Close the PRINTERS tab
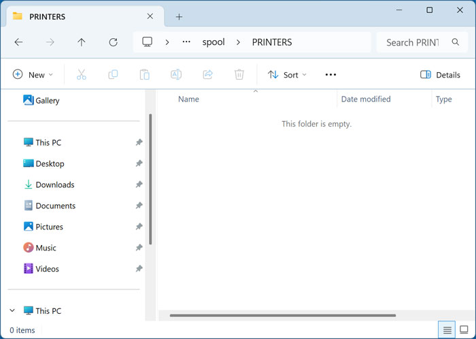Image resolution: width=476 pixels, height=339 pixels. [x=150, y=16]
